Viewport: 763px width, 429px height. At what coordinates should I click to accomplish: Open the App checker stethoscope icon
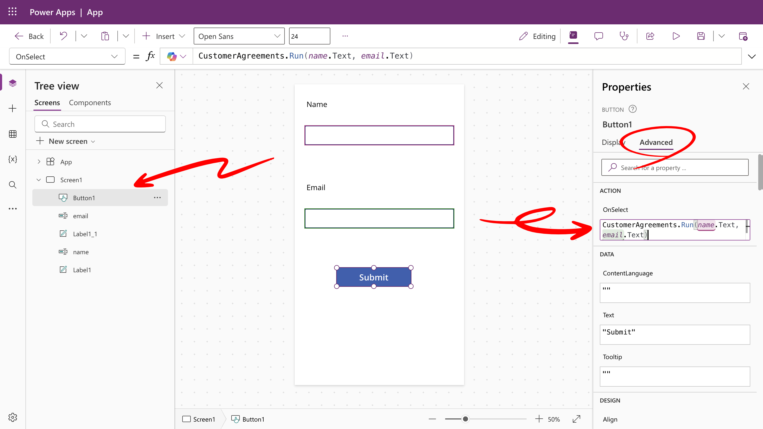(624, 36)
